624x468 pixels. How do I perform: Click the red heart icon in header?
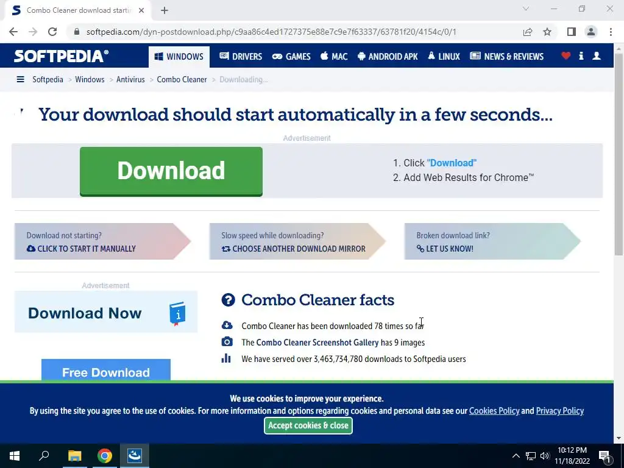tap(565, 56)
